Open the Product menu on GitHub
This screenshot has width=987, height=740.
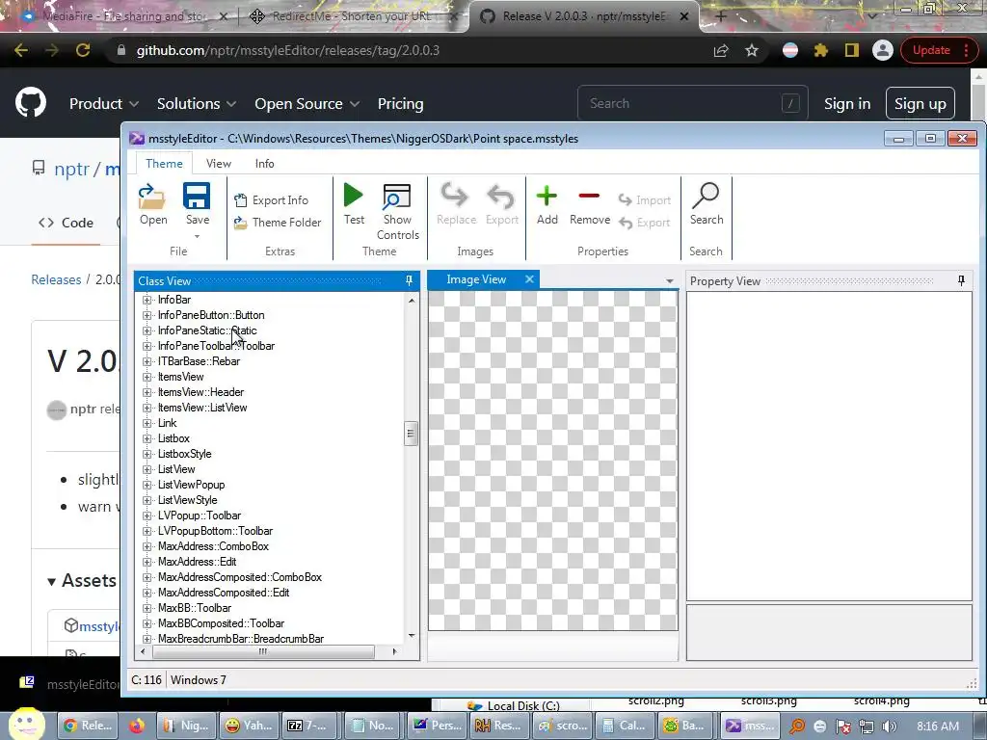click(x=104, y=104)
